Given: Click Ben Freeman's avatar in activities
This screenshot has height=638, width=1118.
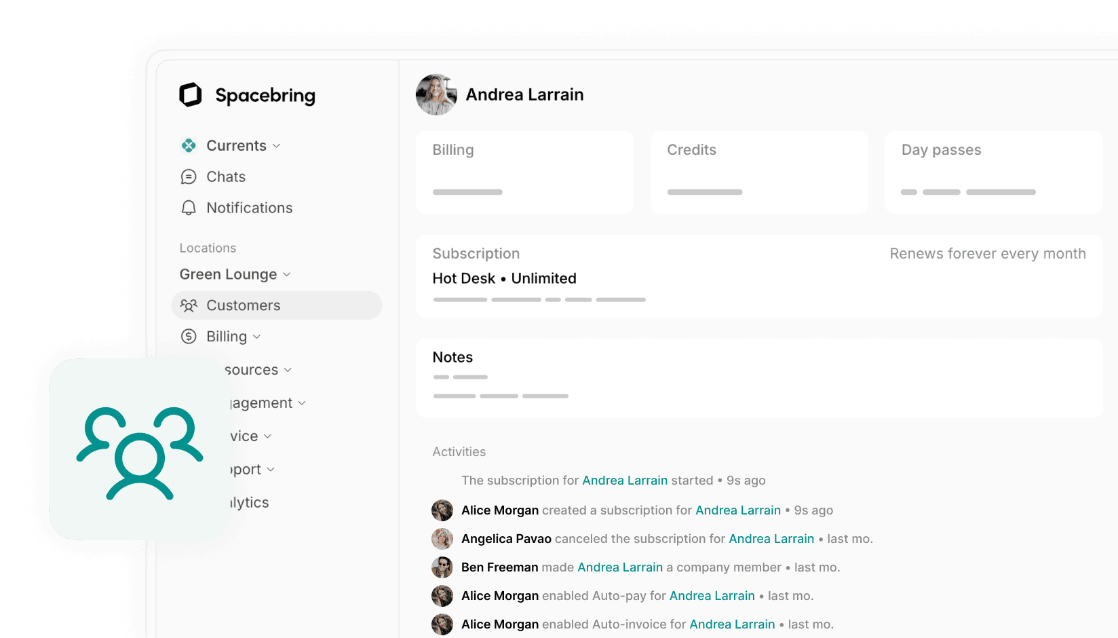Looking at the screenshot, I should tap(442, 567).
